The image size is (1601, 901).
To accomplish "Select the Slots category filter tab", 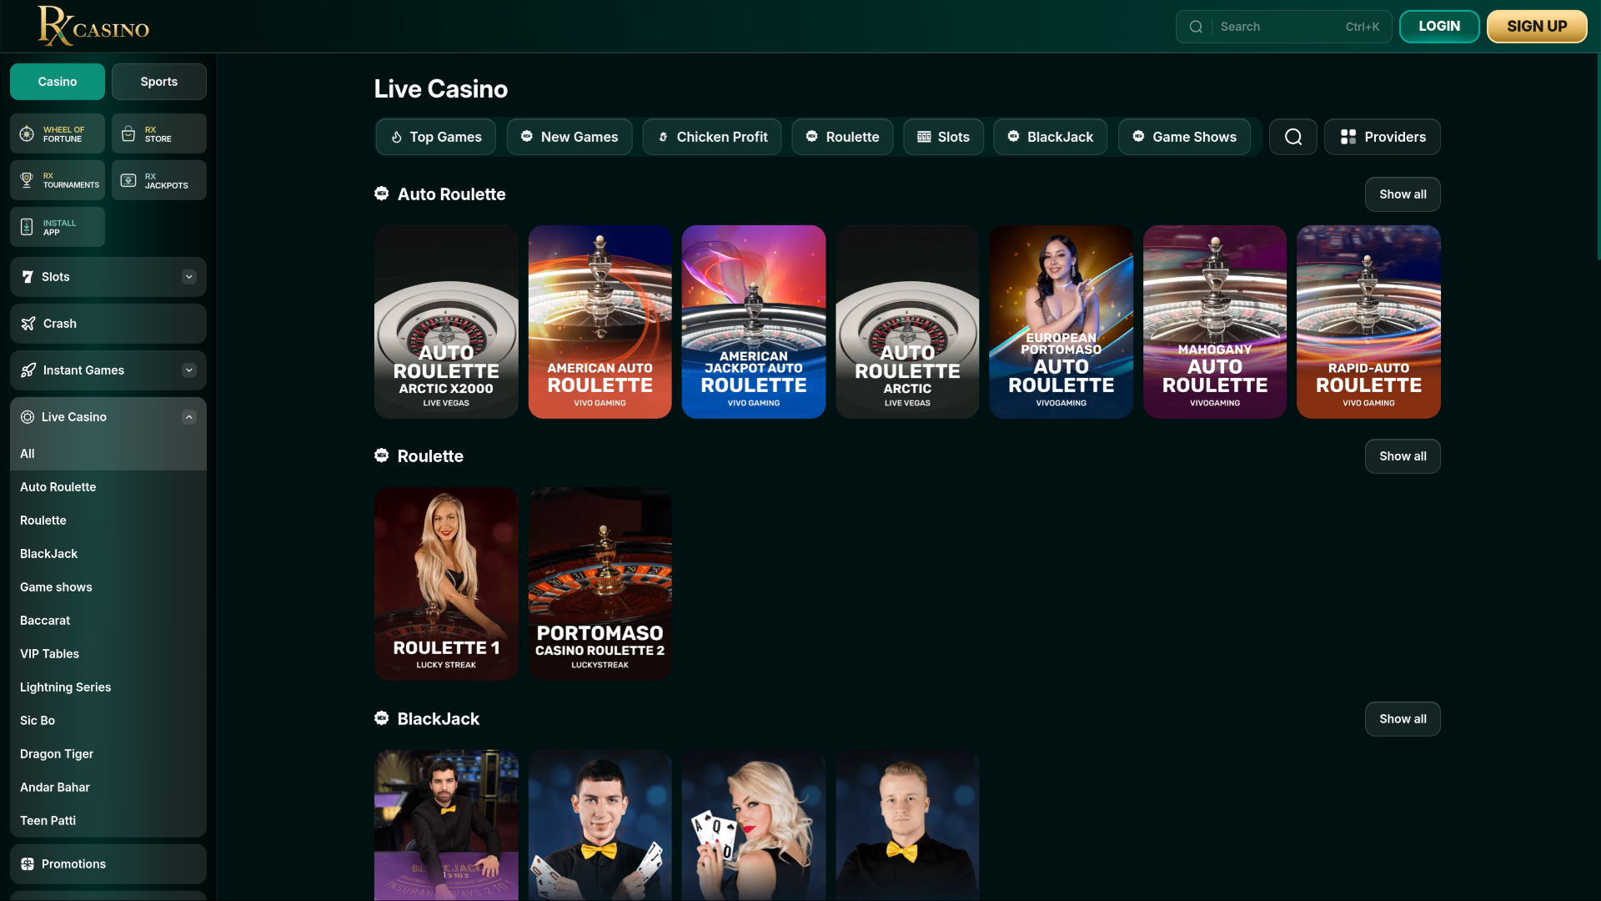I will 944,137.
